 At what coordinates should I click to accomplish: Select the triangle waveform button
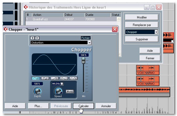pos(73,78)
